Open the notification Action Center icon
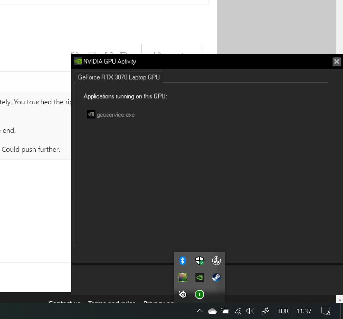Image resolution: width=343 pixels, height=319 pixels. tap(325, 311)
